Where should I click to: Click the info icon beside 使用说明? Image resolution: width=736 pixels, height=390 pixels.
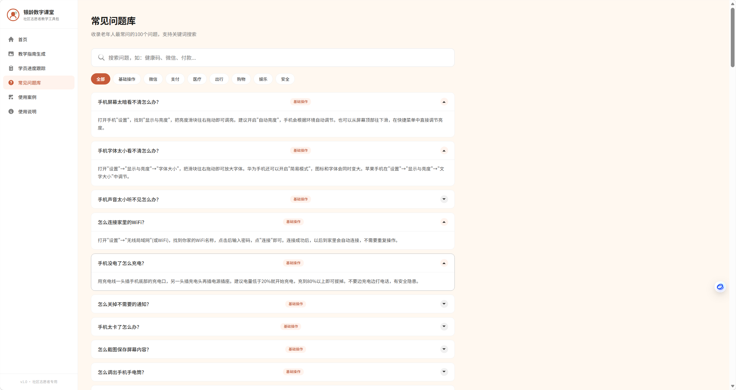click(11, 112)
